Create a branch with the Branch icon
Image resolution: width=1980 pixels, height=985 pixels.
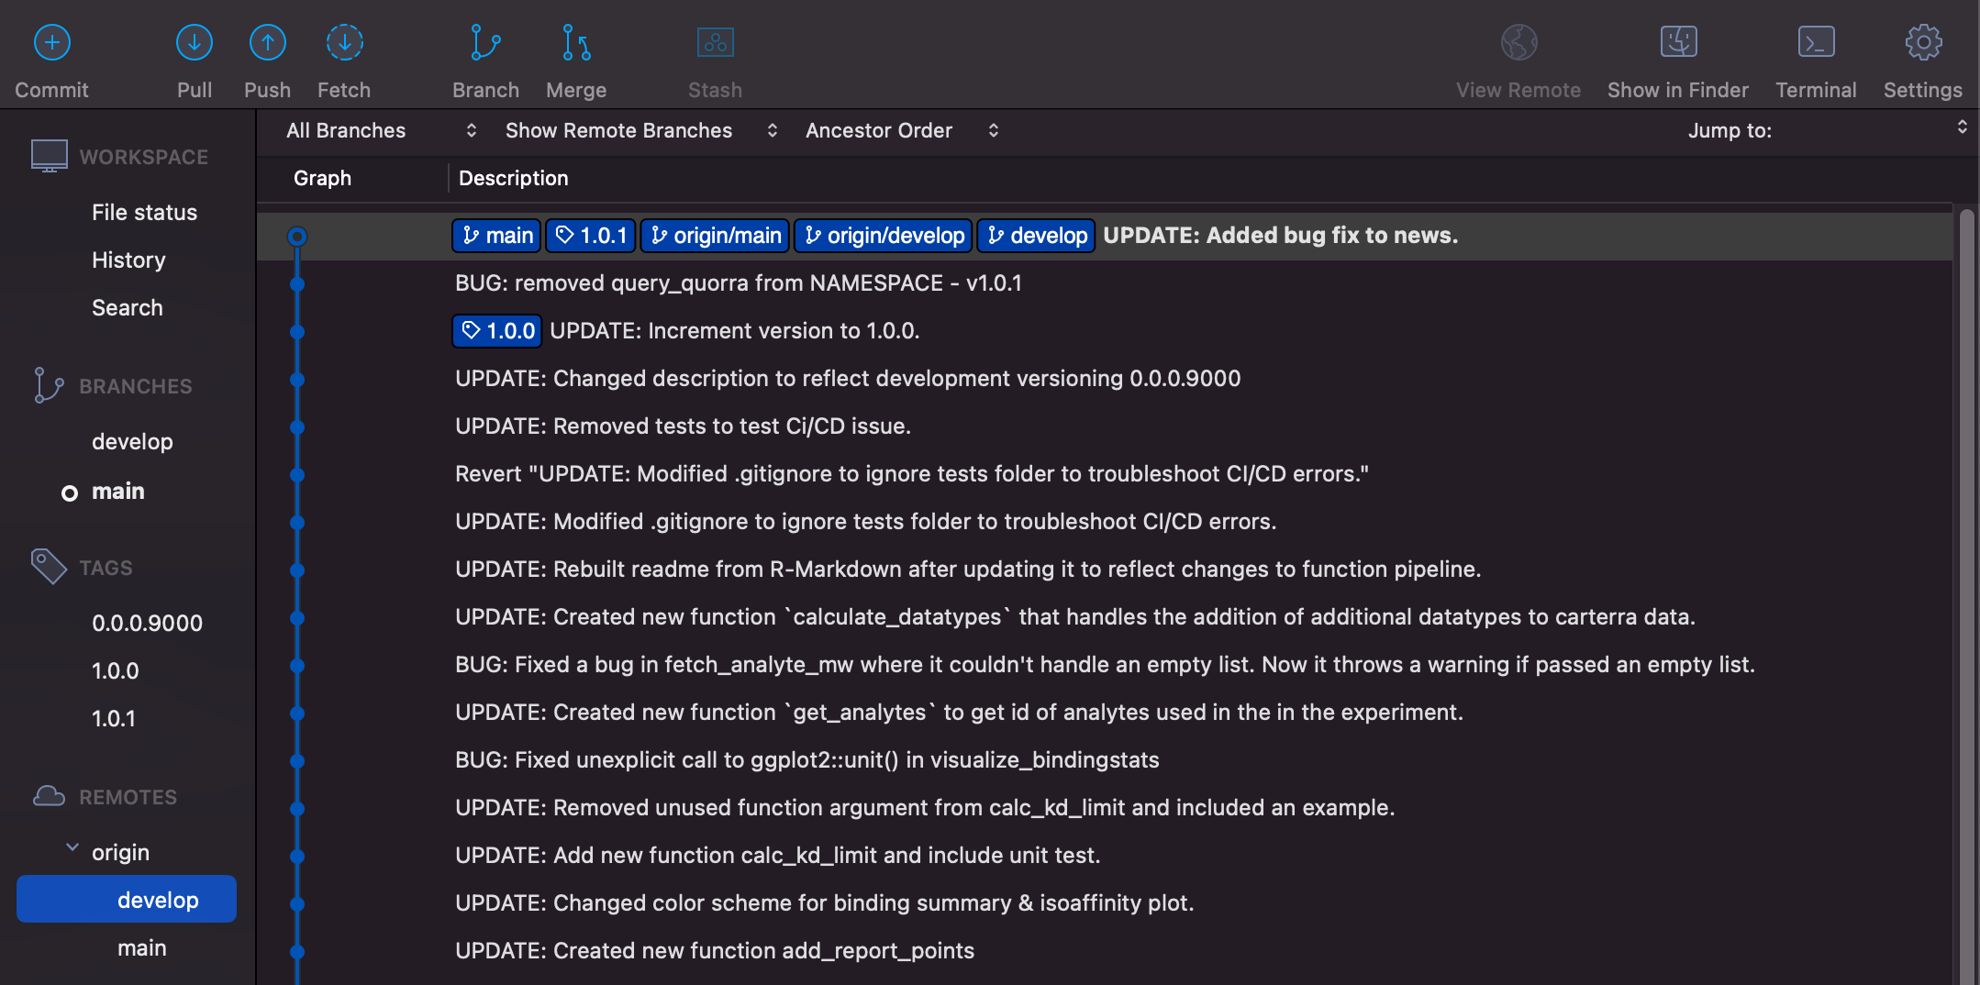[485, 42]
